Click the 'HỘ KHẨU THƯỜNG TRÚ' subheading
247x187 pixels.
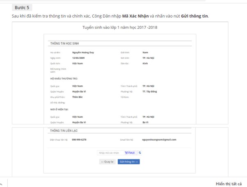pyautogui.click(x=64, y=78)
